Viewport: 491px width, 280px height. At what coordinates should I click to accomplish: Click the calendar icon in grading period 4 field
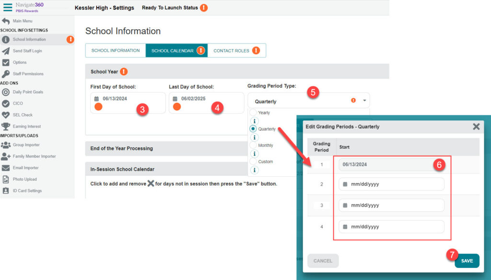345,227
